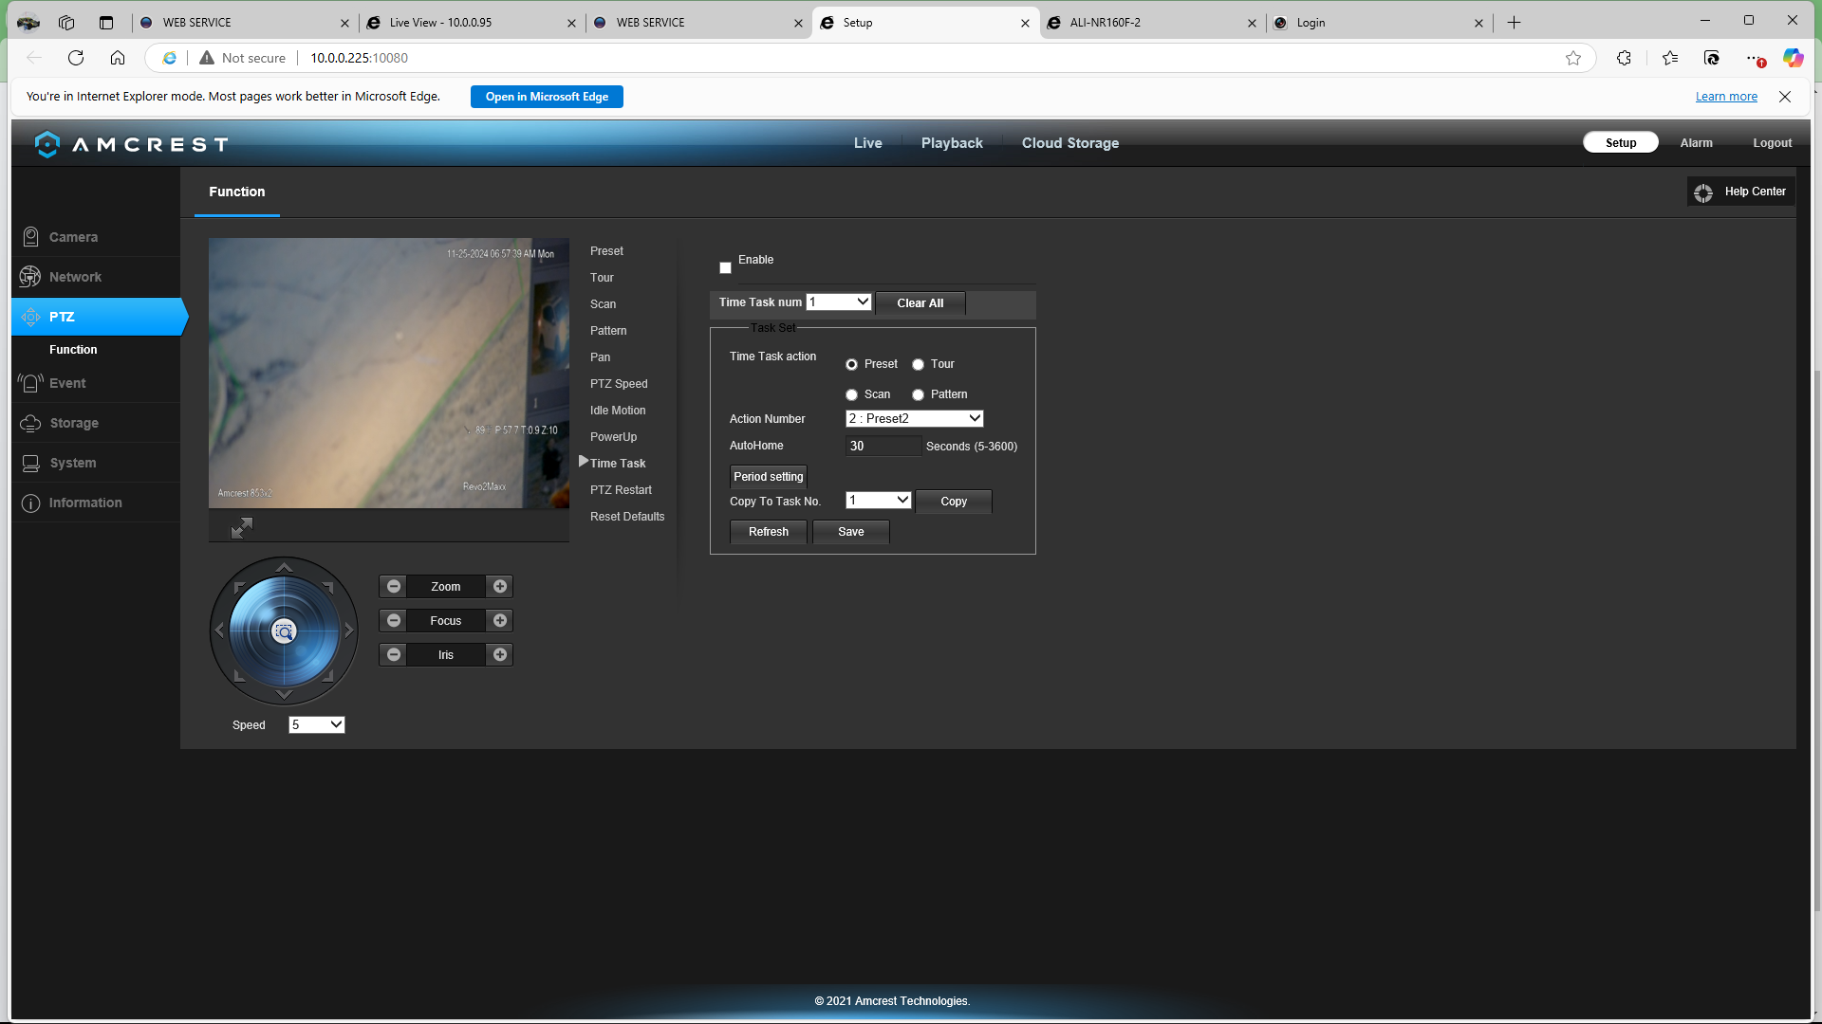This screenshot has height=1024, width=1822.
Task: Click the System monitor icon
Action: click(x=30, y=463)
